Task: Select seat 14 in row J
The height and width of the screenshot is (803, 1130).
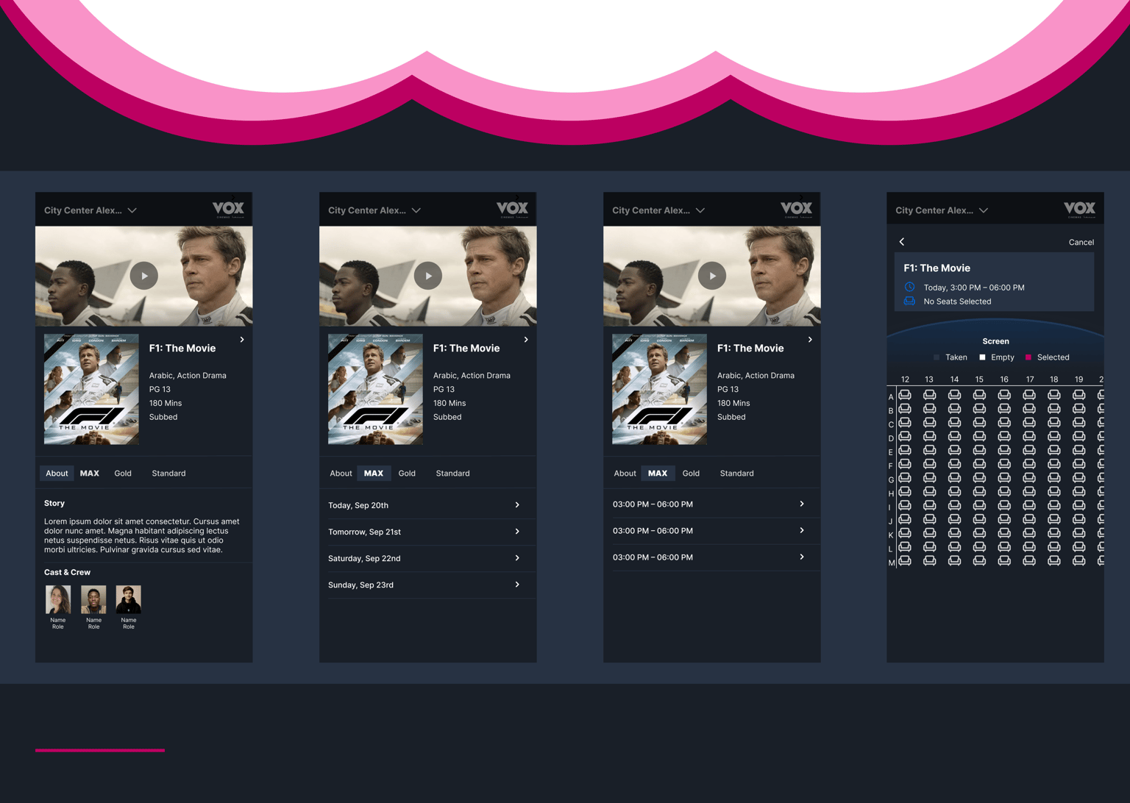Action: click(954, 519)
